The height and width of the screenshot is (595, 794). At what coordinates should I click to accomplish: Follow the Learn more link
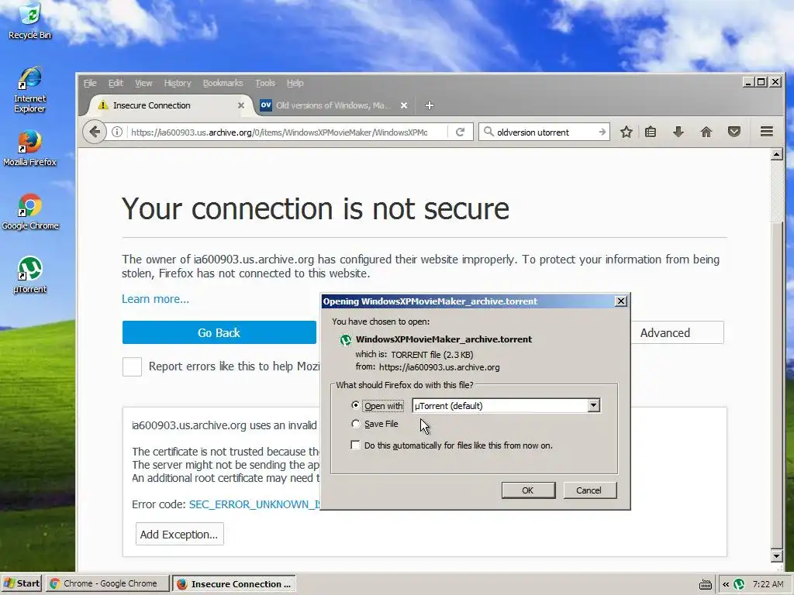[155, 299]
